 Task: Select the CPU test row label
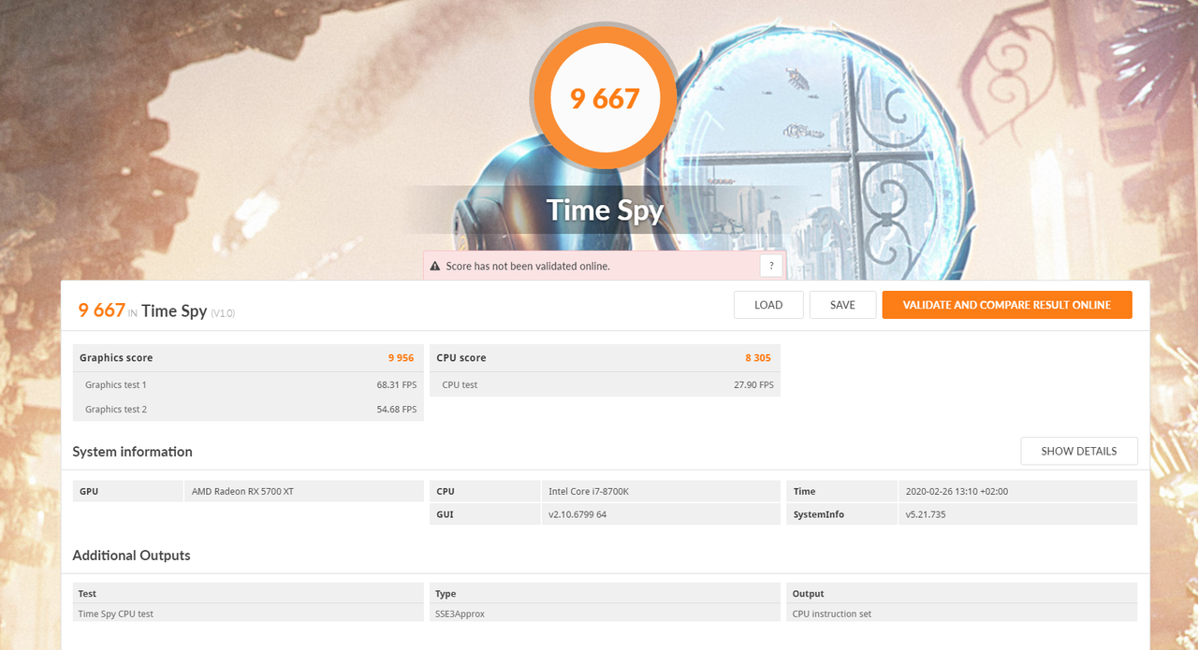460,384
